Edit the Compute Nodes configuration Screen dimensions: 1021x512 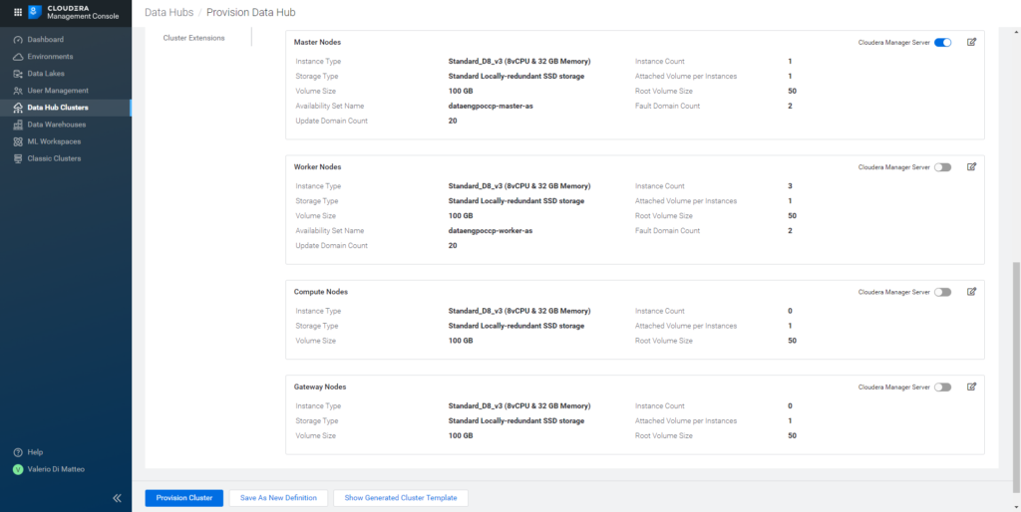[x=971, y=292]
